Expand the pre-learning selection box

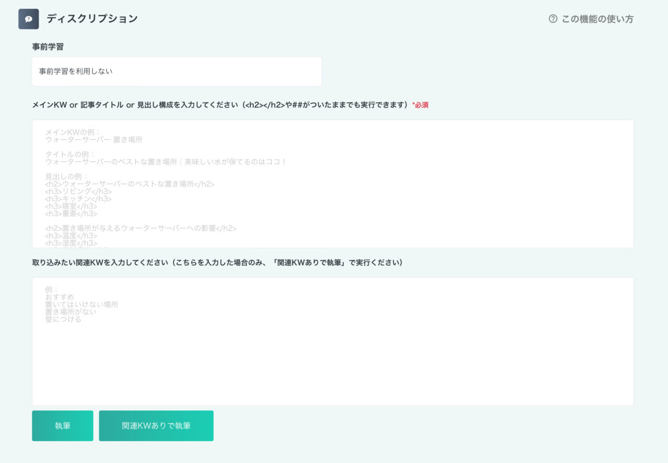pos(177,71)
